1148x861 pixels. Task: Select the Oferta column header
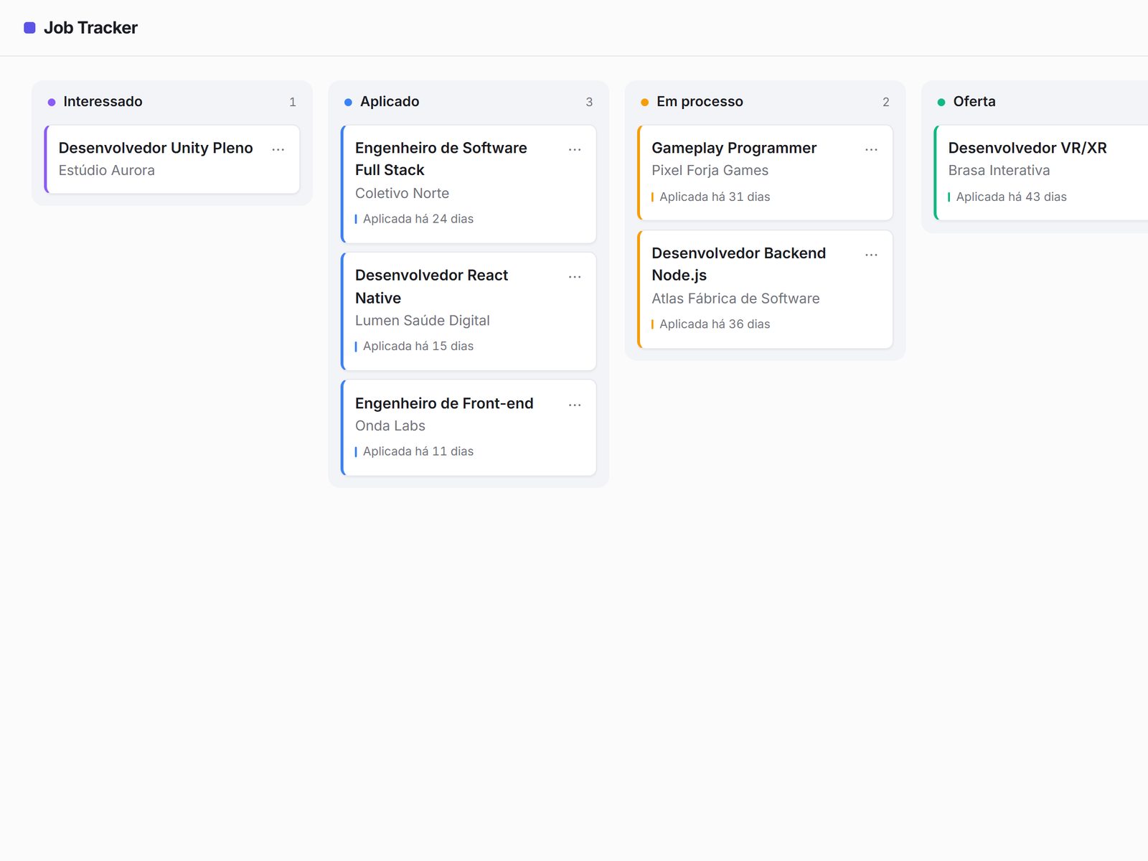[x=974, y=102]
